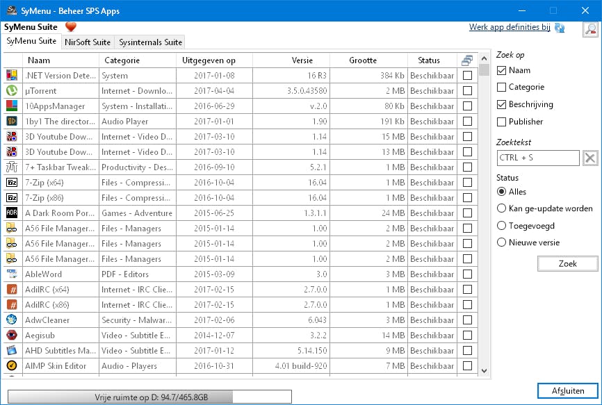
Task: Click the scrollbar down arrow
Action: coord(484,371)
